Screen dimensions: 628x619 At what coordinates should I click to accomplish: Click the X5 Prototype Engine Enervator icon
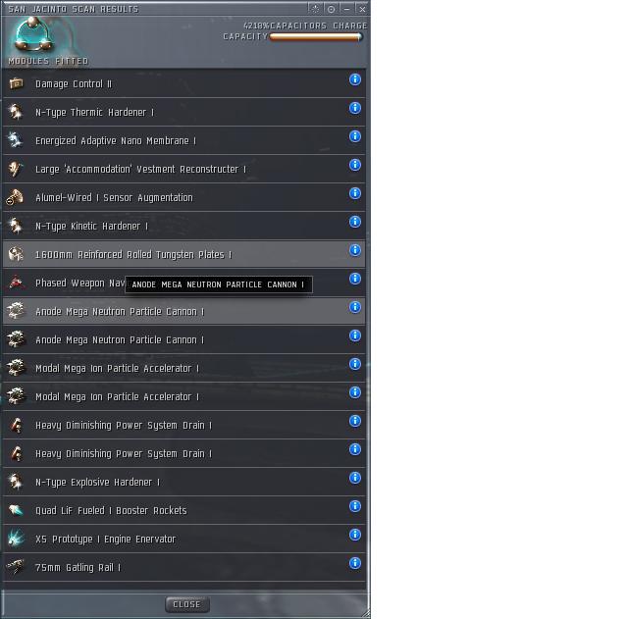point(16,539)
